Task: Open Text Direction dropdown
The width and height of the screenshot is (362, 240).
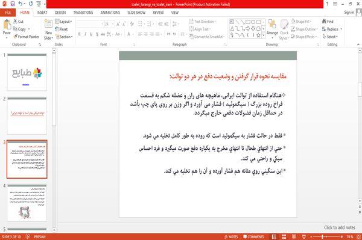Action: click(x=203, y=22)
